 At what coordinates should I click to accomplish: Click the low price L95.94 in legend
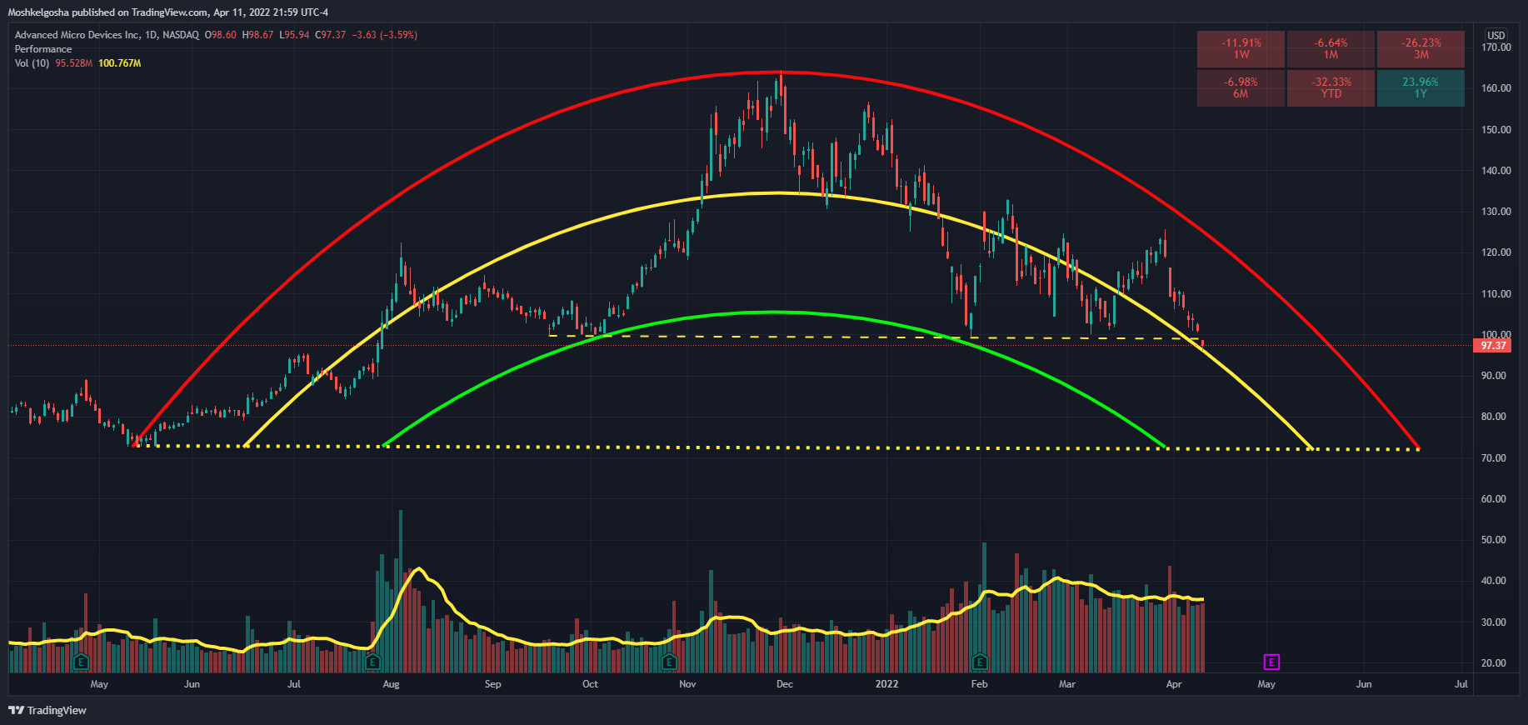point(294,35)
